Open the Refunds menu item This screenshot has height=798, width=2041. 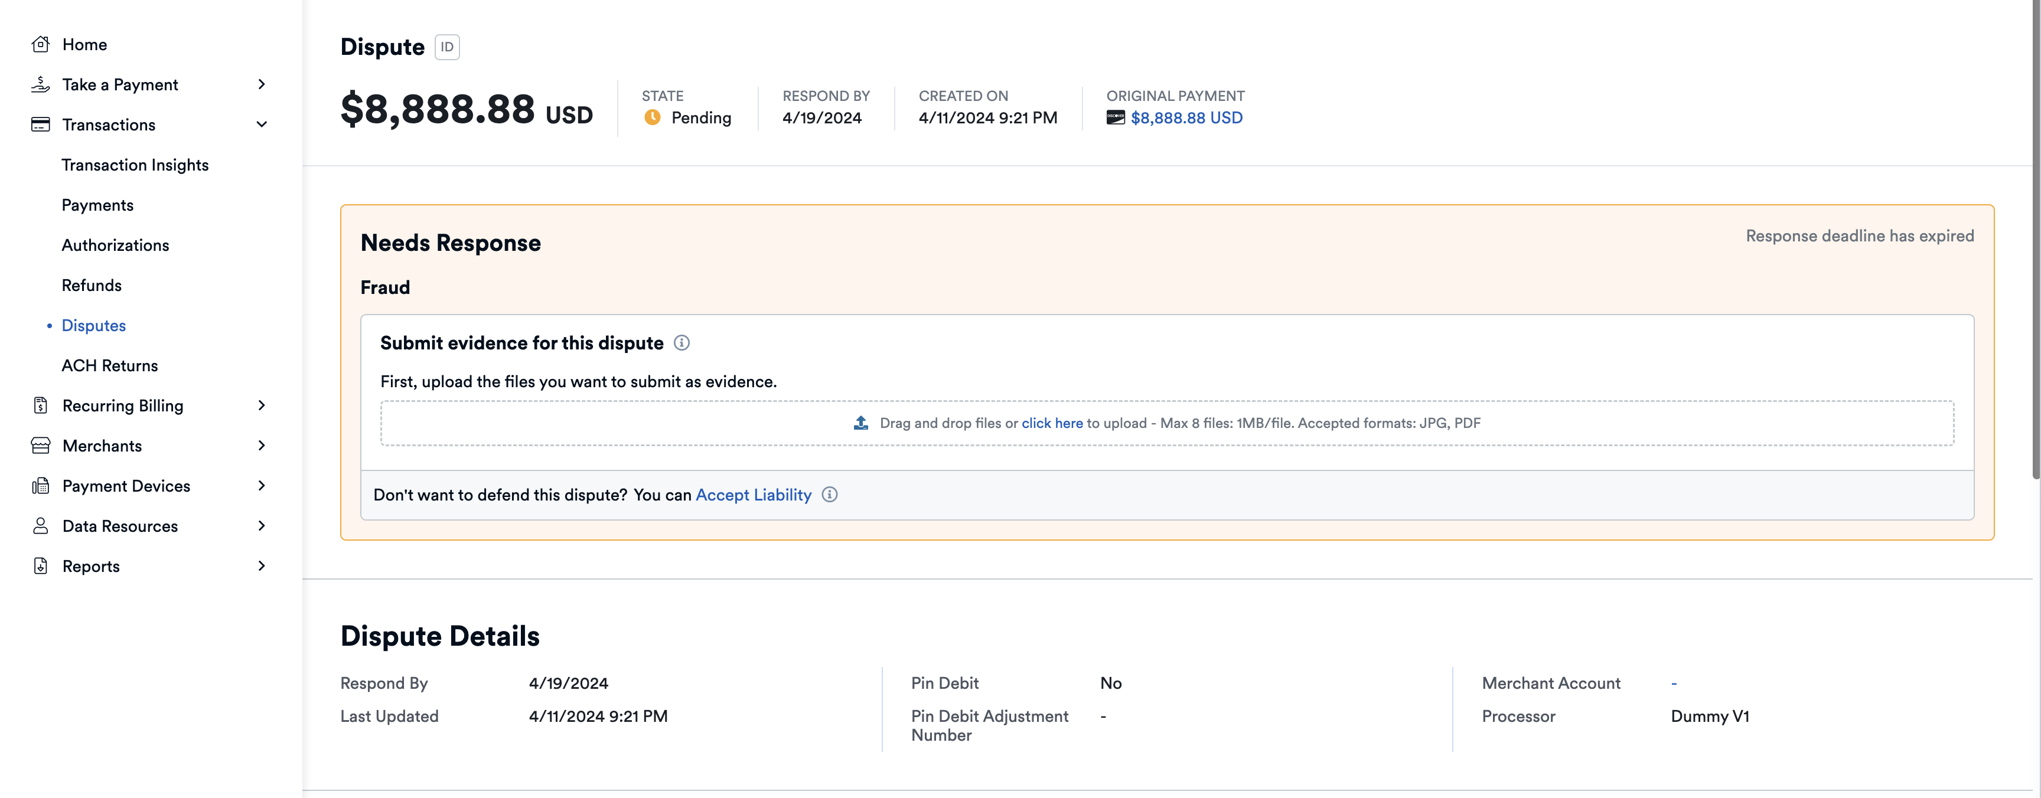pyautogui.click(x=92, y=285)
